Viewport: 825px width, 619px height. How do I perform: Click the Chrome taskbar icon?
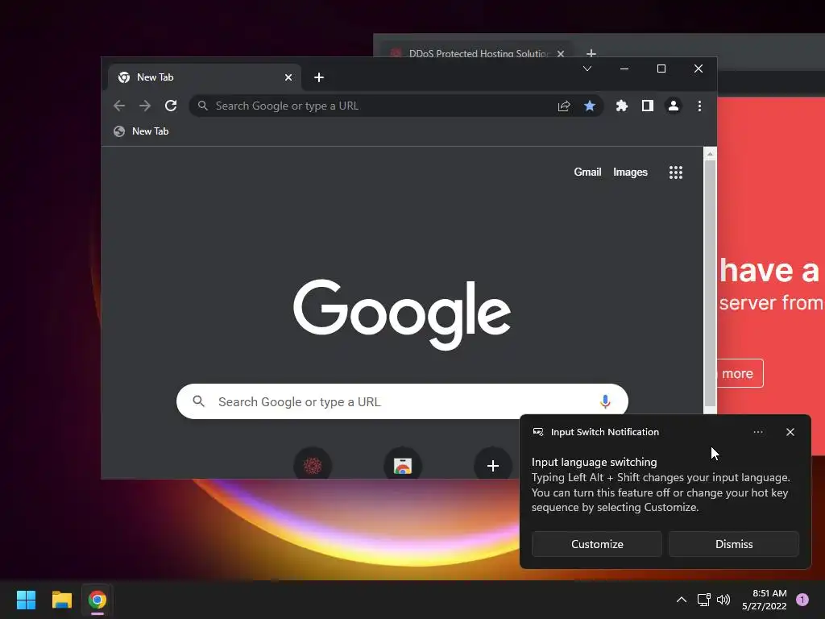[97, 600]
